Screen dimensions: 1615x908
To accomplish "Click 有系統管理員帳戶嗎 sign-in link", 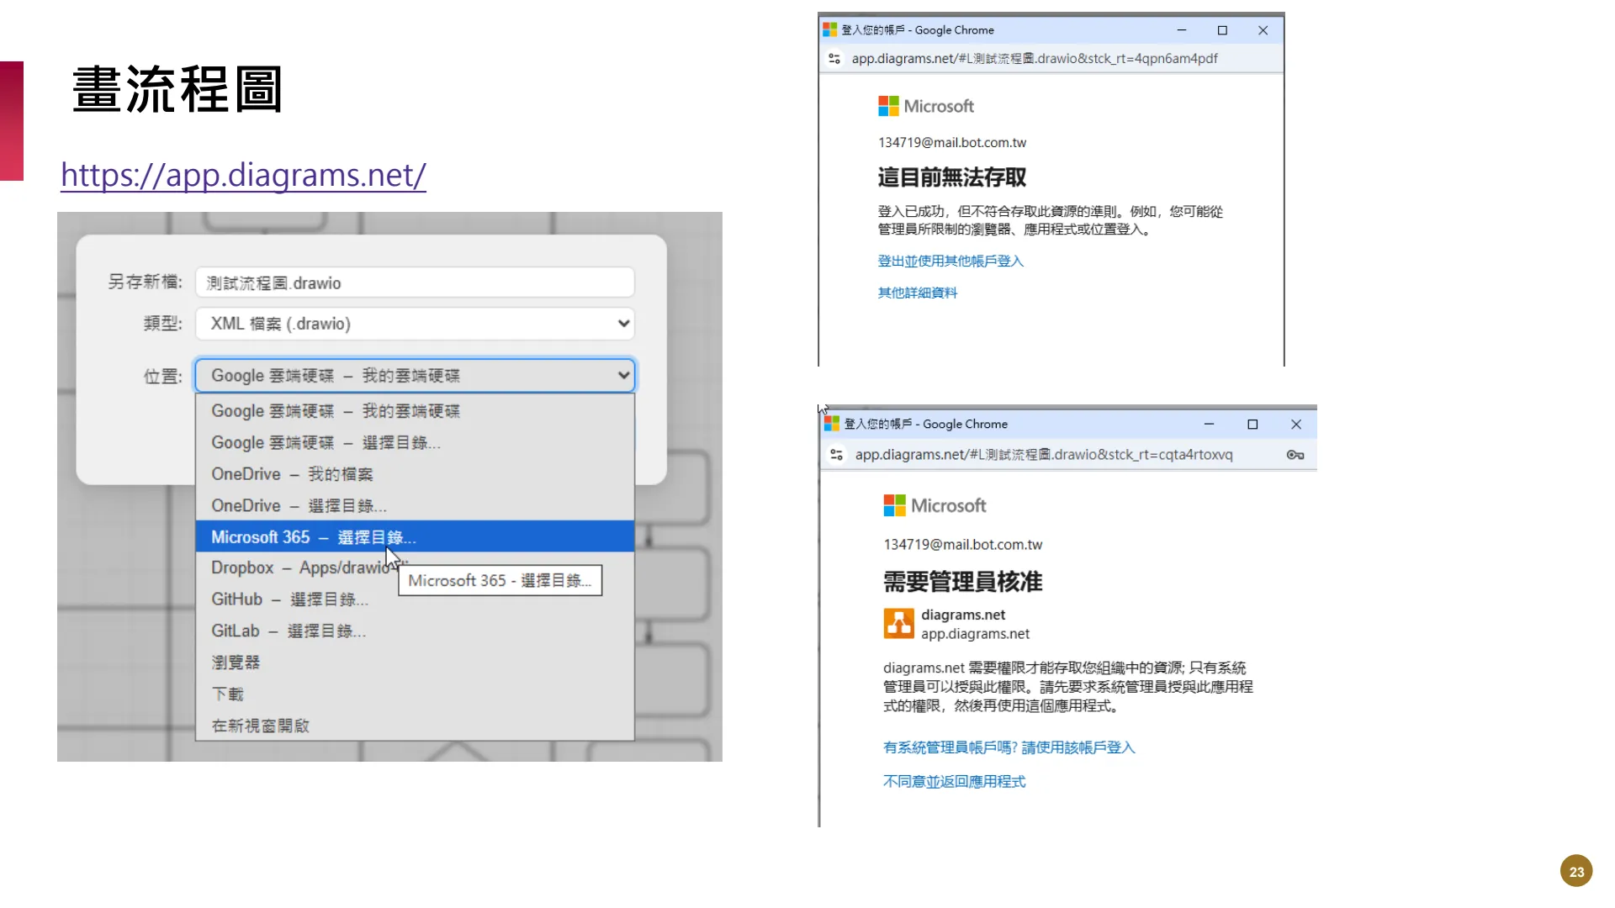I will point(1009,747).
